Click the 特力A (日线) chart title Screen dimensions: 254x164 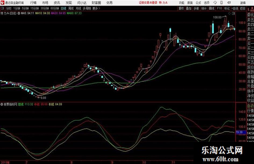click(x=8, y=13)
